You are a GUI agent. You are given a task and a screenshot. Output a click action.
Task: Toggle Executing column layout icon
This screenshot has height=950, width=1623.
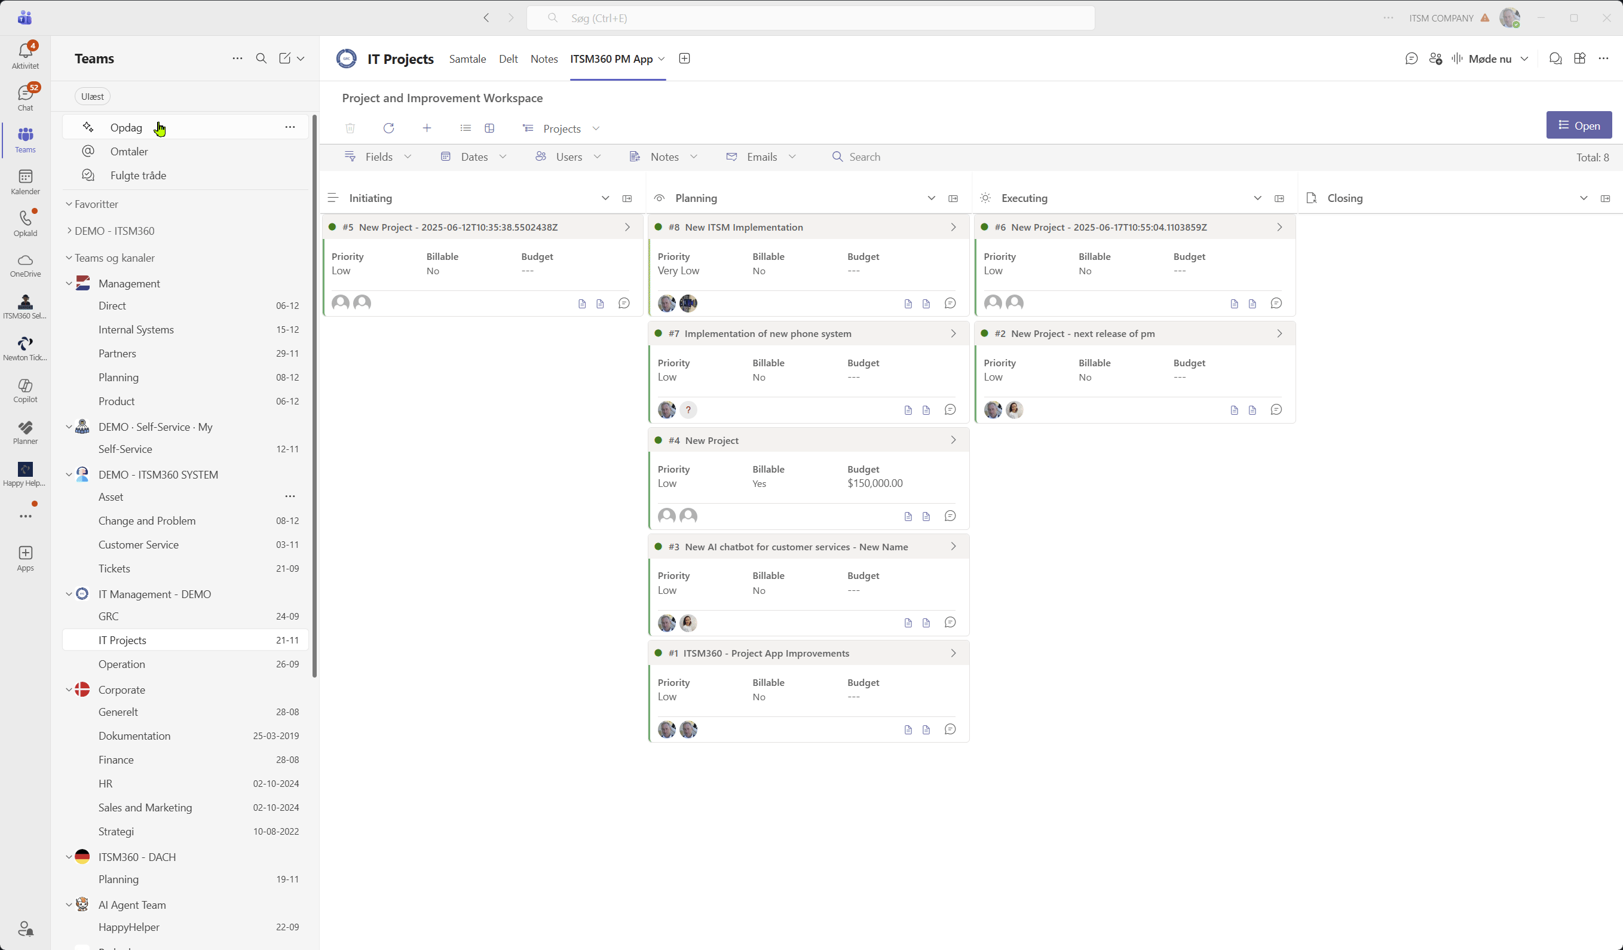1279,198
